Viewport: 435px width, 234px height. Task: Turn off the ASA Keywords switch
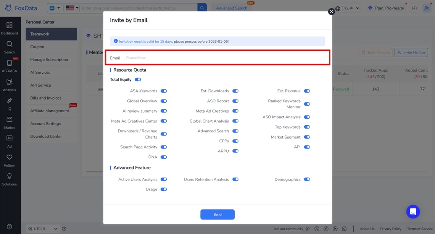click(x=164, y=91)
